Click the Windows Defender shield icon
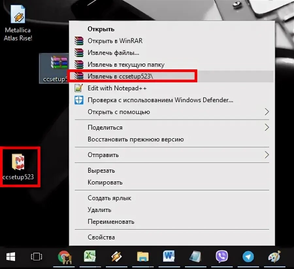 tap(79, 100)
